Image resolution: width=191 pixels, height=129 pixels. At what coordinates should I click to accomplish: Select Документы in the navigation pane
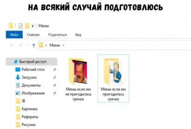pos(31,85)
